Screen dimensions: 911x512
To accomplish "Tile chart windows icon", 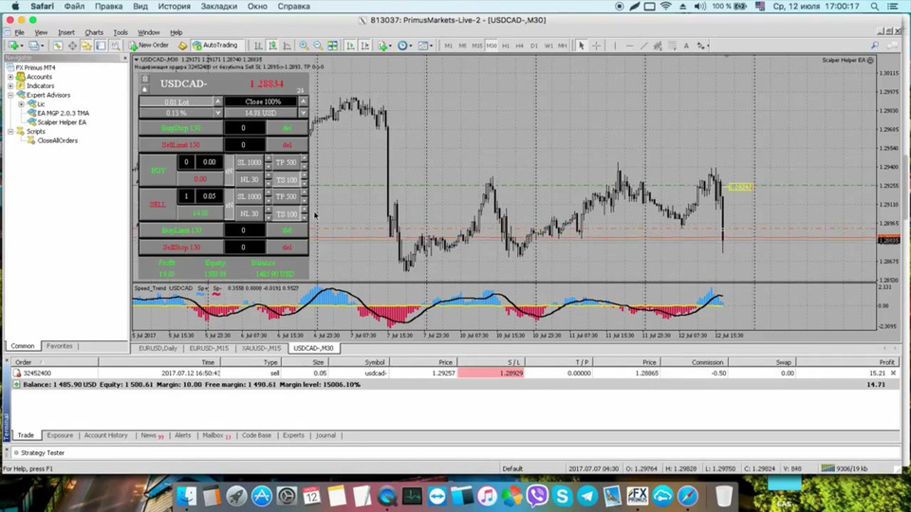I will [333, 46].
